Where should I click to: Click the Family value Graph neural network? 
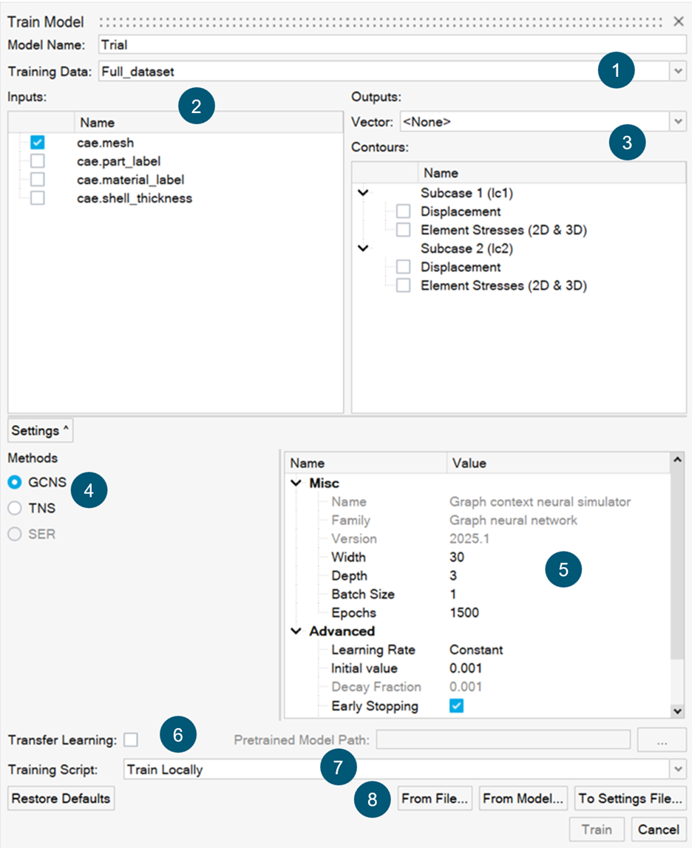513,520
